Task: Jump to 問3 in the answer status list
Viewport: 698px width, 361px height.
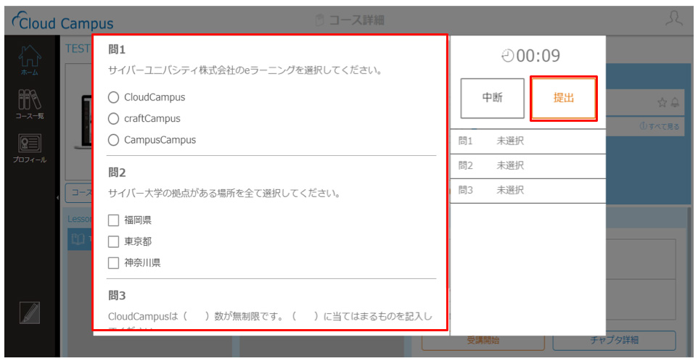Action: tap(528, 191)
